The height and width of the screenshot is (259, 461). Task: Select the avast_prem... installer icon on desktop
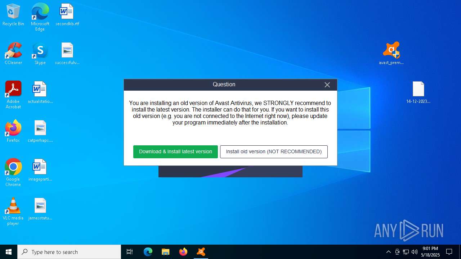point(391,54)
